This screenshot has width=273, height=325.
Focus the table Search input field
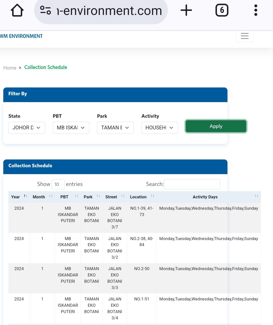pyautogui.click(x=192, y=184)
